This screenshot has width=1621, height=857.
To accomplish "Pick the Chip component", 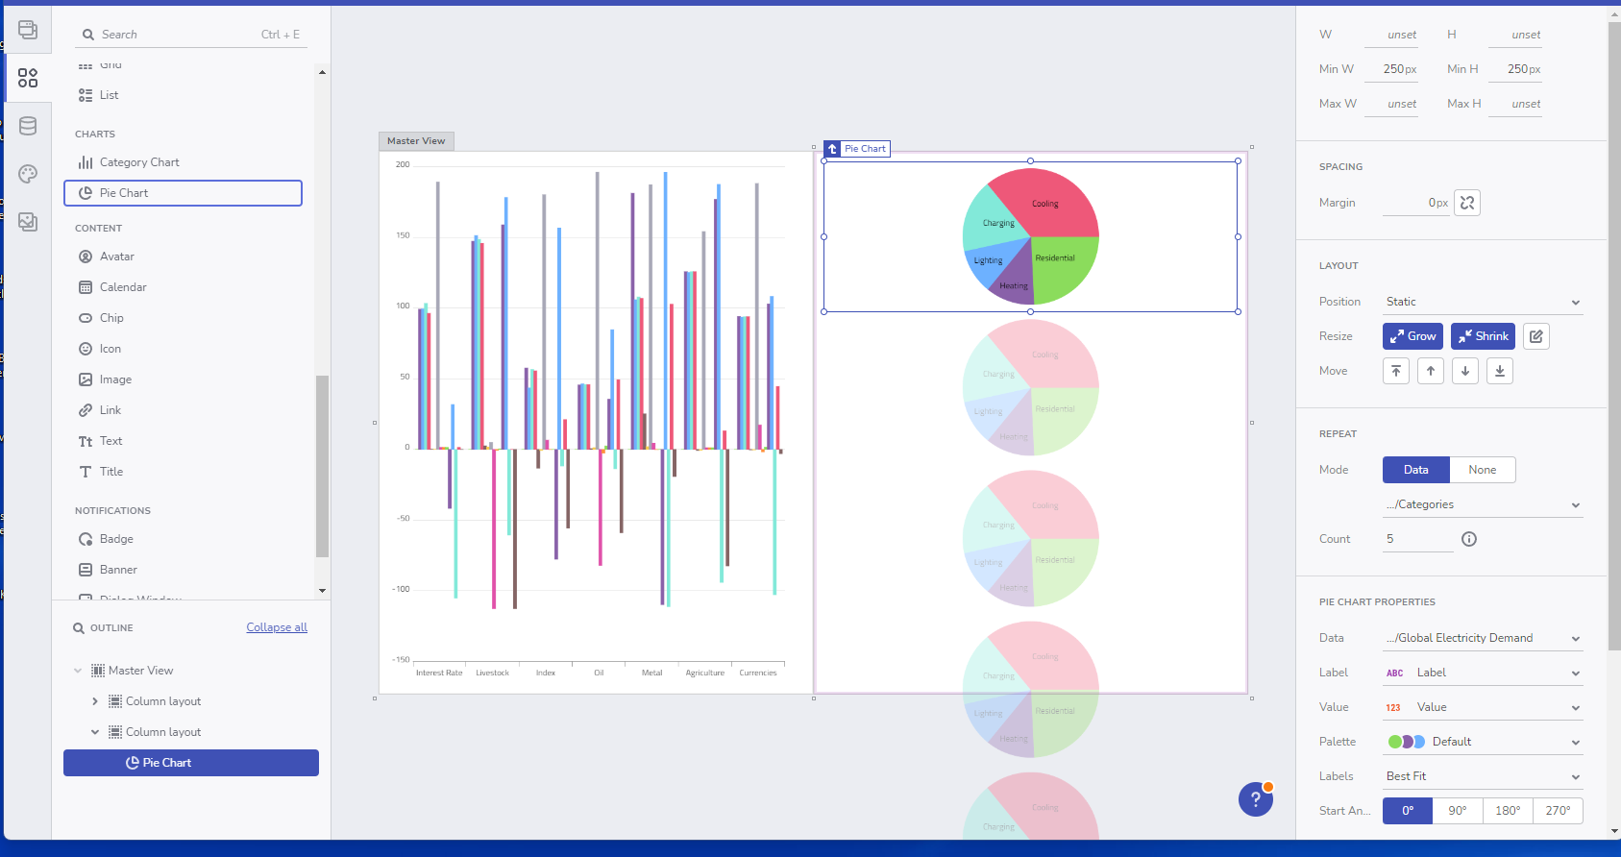I will click(183, 318).
